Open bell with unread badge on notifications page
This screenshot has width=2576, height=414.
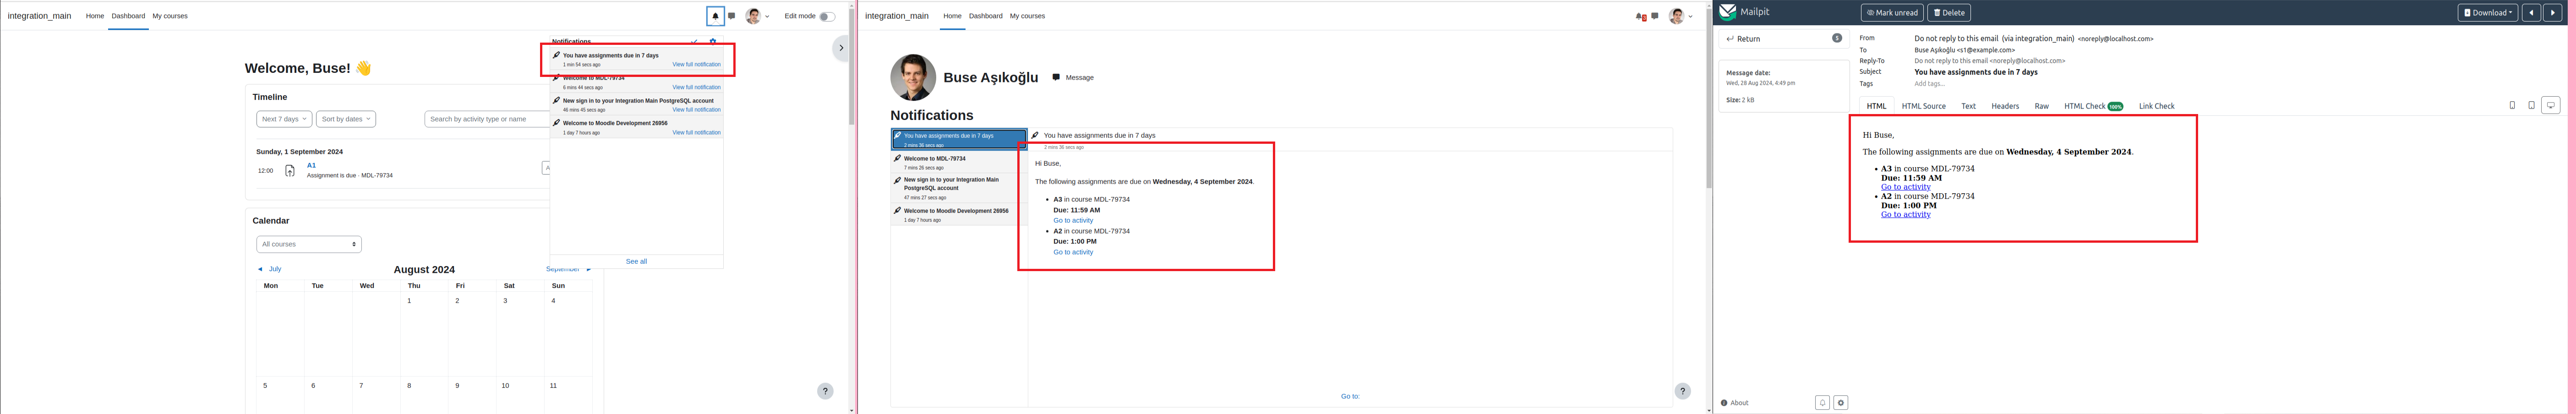(1641, 16)
